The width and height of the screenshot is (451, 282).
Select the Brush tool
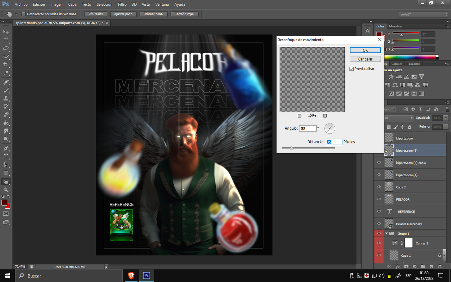click(x=6, y=90)
